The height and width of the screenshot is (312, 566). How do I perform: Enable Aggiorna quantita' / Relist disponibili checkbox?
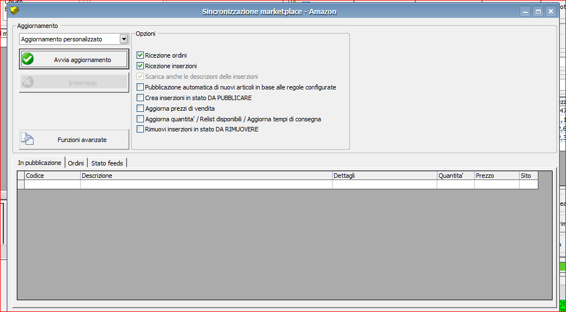click(x=140, y=119)
